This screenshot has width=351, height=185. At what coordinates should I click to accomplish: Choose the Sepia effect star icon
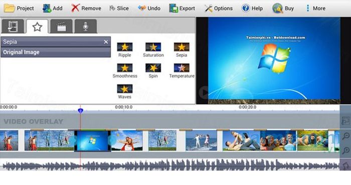pyautogui.click(x=182, y=47)
